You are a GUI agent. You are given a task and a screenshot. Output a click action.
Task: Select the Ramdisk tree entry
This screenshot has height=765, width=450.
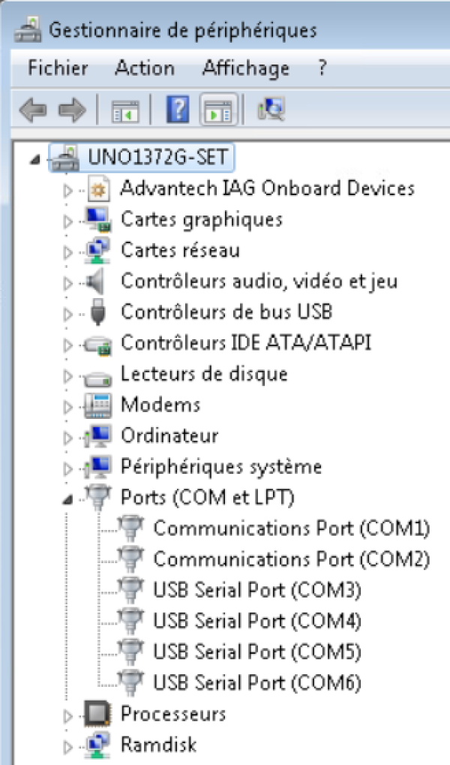pyautogui.click(x=158, y=744)
